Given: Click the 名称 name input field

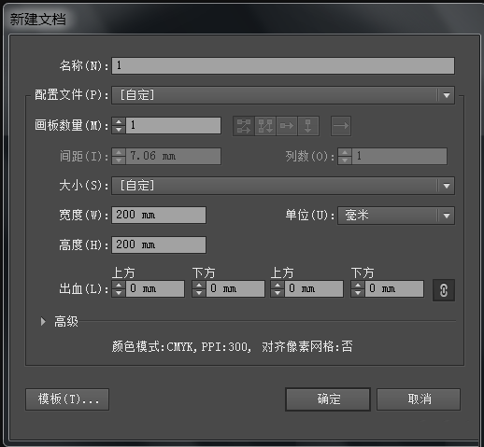Looking at the screenshot, I should [x=283, y=65].
